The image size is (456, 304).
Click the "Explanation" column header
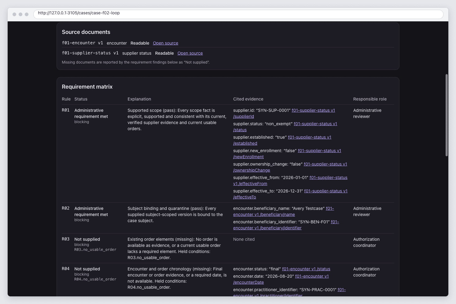[x=139, y=99]
